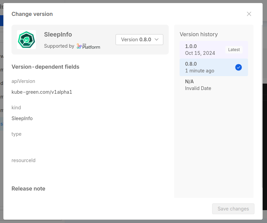Click the Latest tag badge
The width and height of the screenshot is (267, 223).
pyautogui.click(x=234, y=50)
